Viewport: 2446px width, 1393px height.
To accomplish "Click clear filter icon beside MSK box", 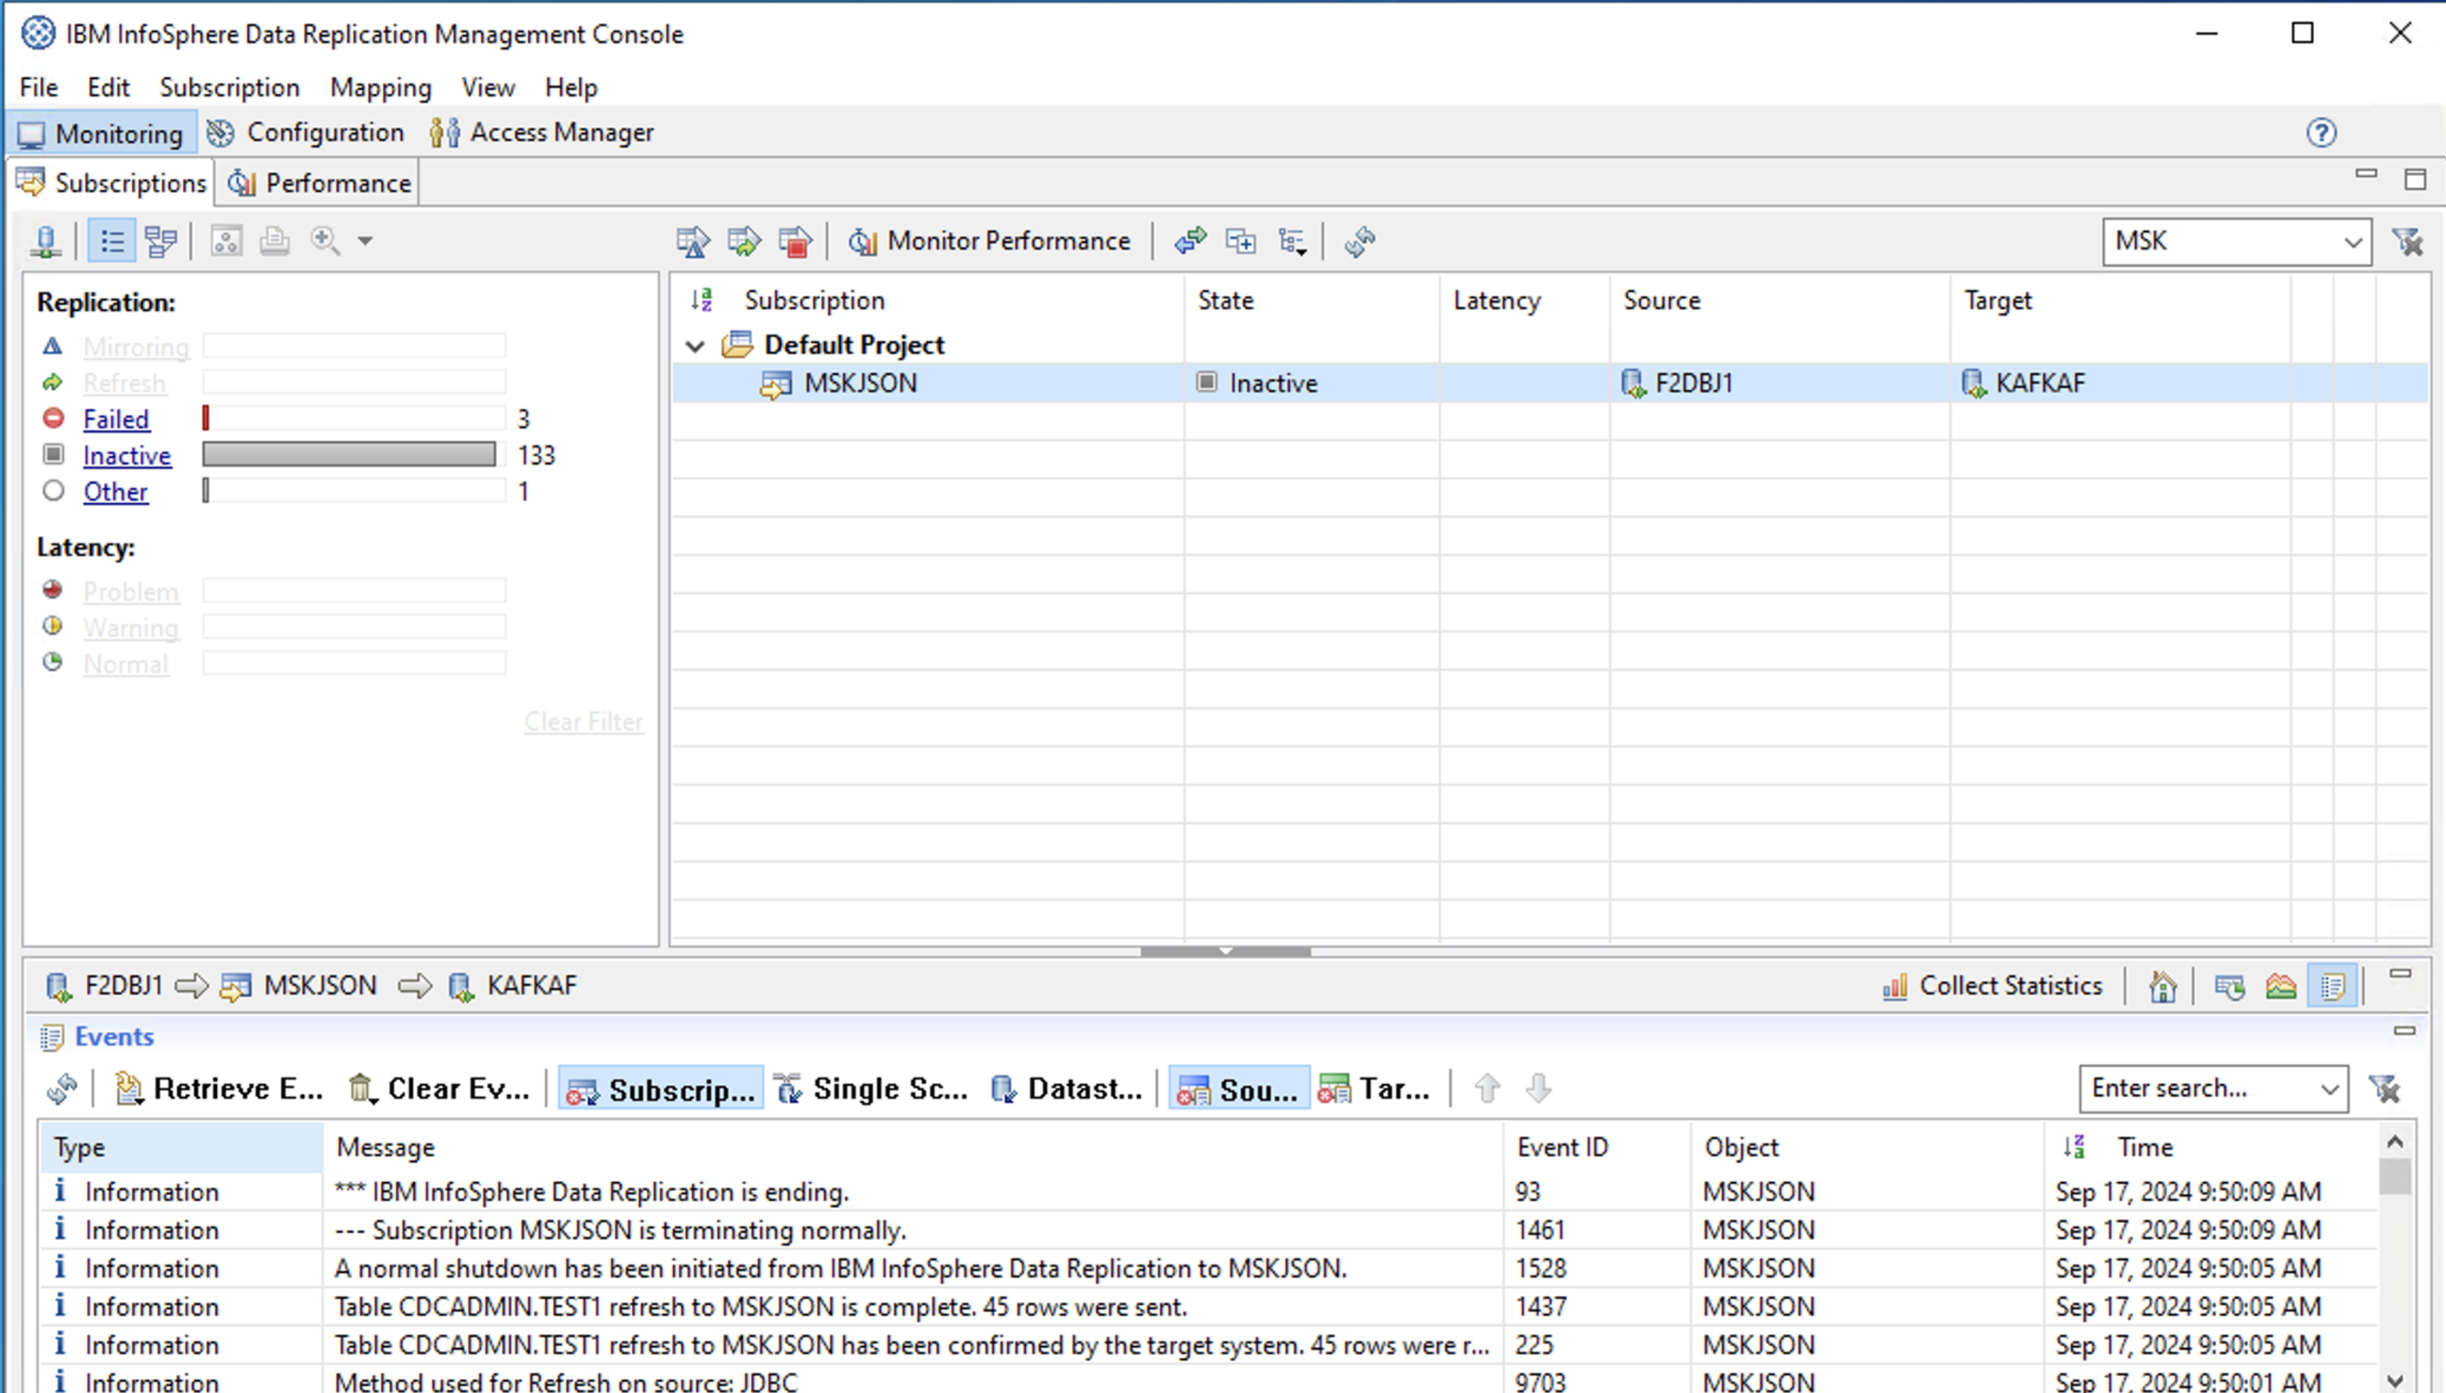I will click(x=2407, y=241).
